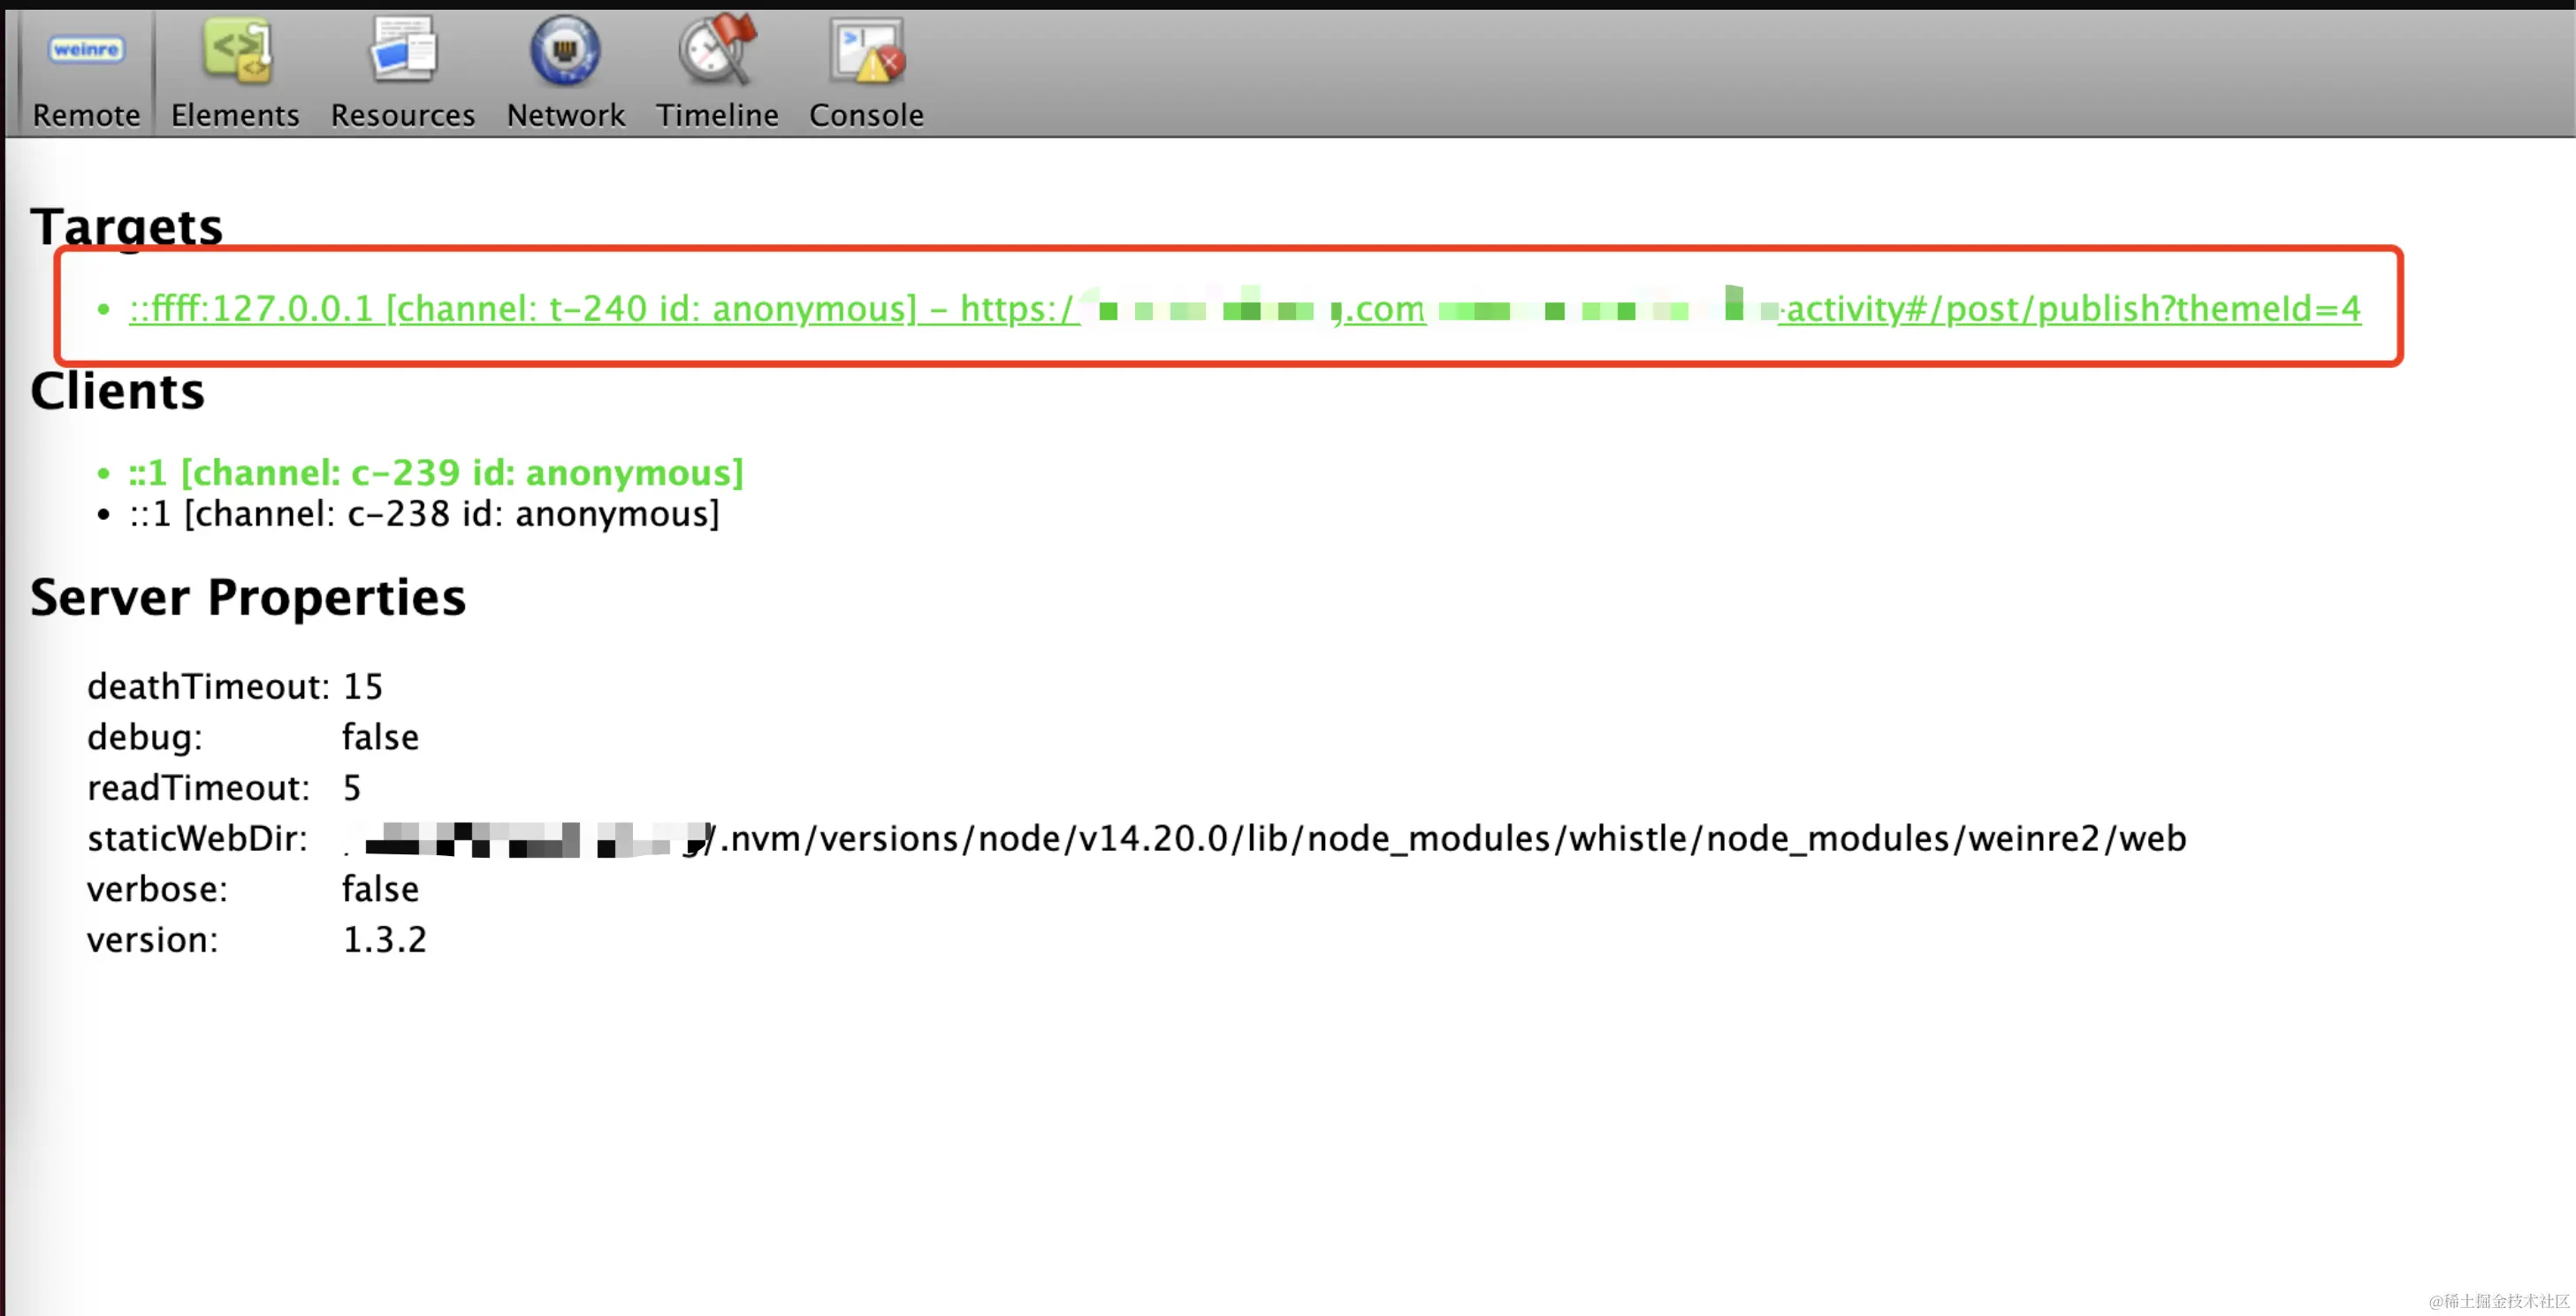Click the Timeline toolbar label
Viewport: 2576px width, 1316px height.
click(717, 115)
